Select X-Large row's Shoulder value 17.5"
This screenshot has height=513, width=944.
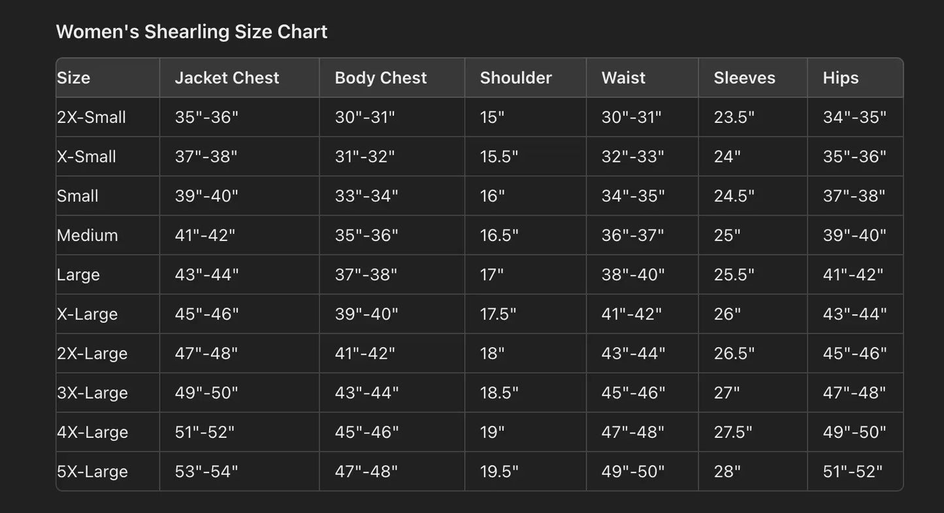pyautogui.click(x=498, y=314)
